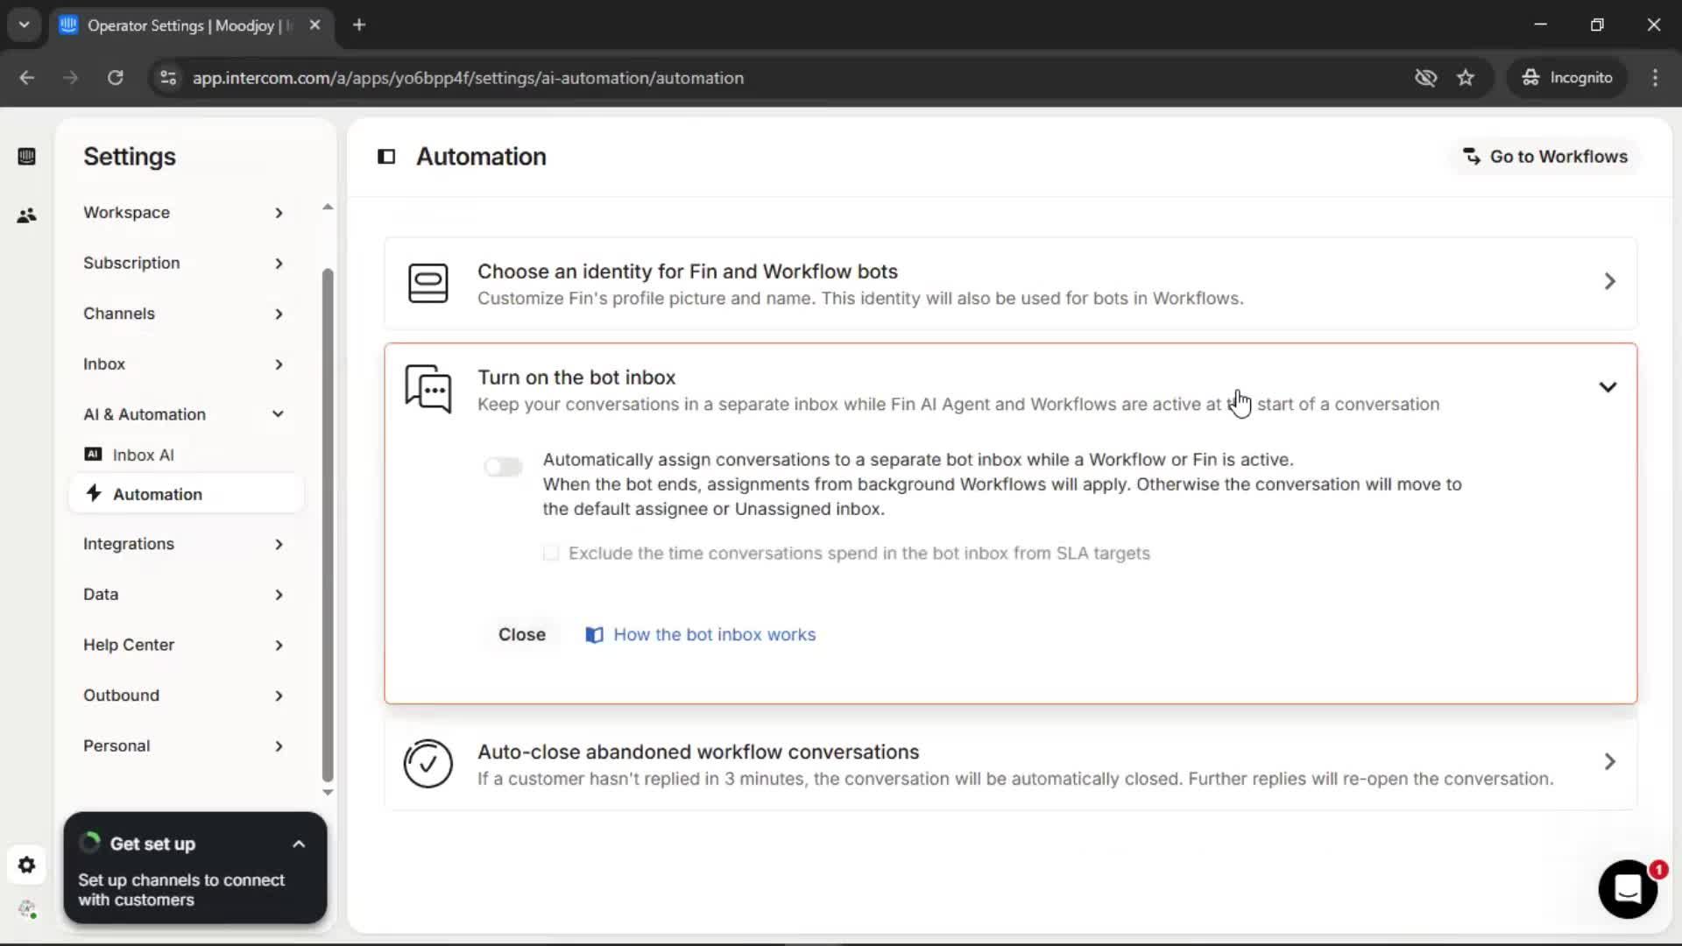Click the Incognito indicator button
1682x946 pixels.
click(x=1567, y=78)
